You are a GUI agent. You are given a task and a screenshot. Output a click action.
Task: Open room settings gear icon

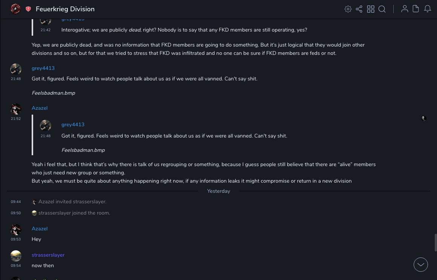click(348, 9)
